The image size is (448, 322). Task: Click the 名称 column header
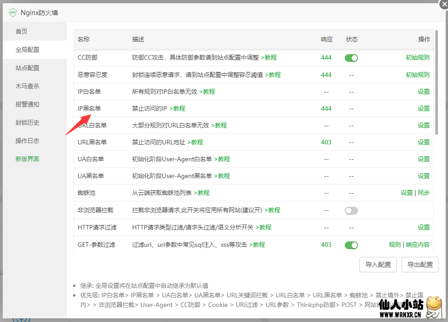(84, 39)
